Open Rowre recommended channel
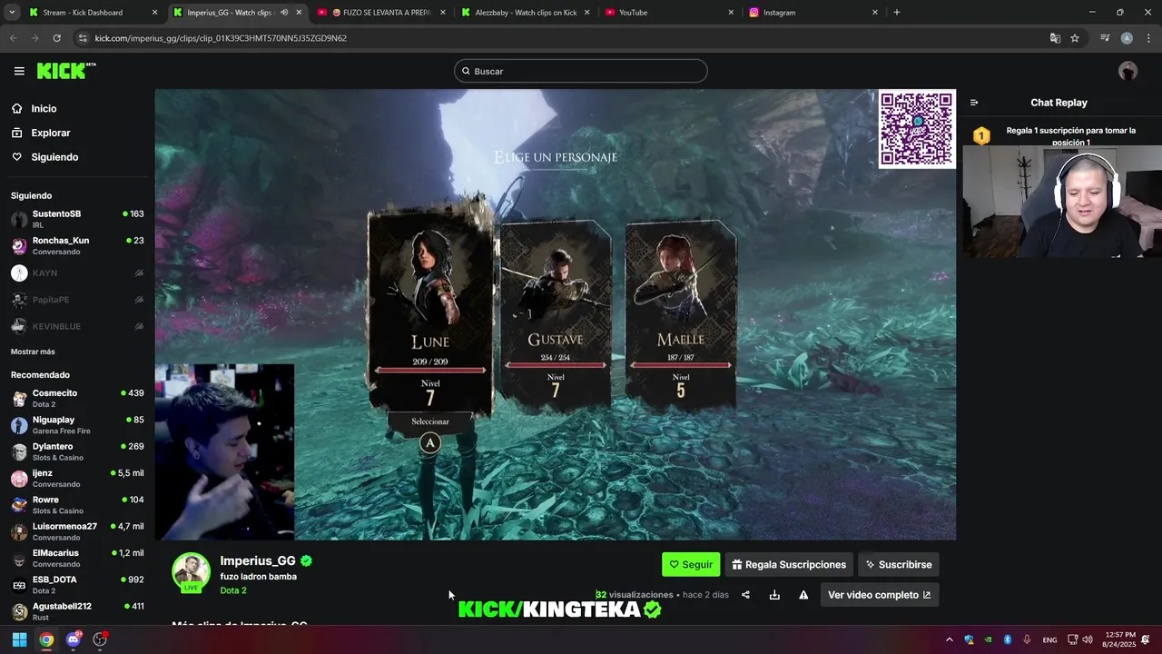This screenshot has height=654, width=1162. pos(77,505)
